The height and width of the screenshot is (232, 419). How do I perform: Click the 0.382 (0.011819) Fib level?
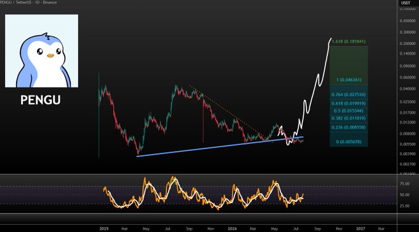349,118
